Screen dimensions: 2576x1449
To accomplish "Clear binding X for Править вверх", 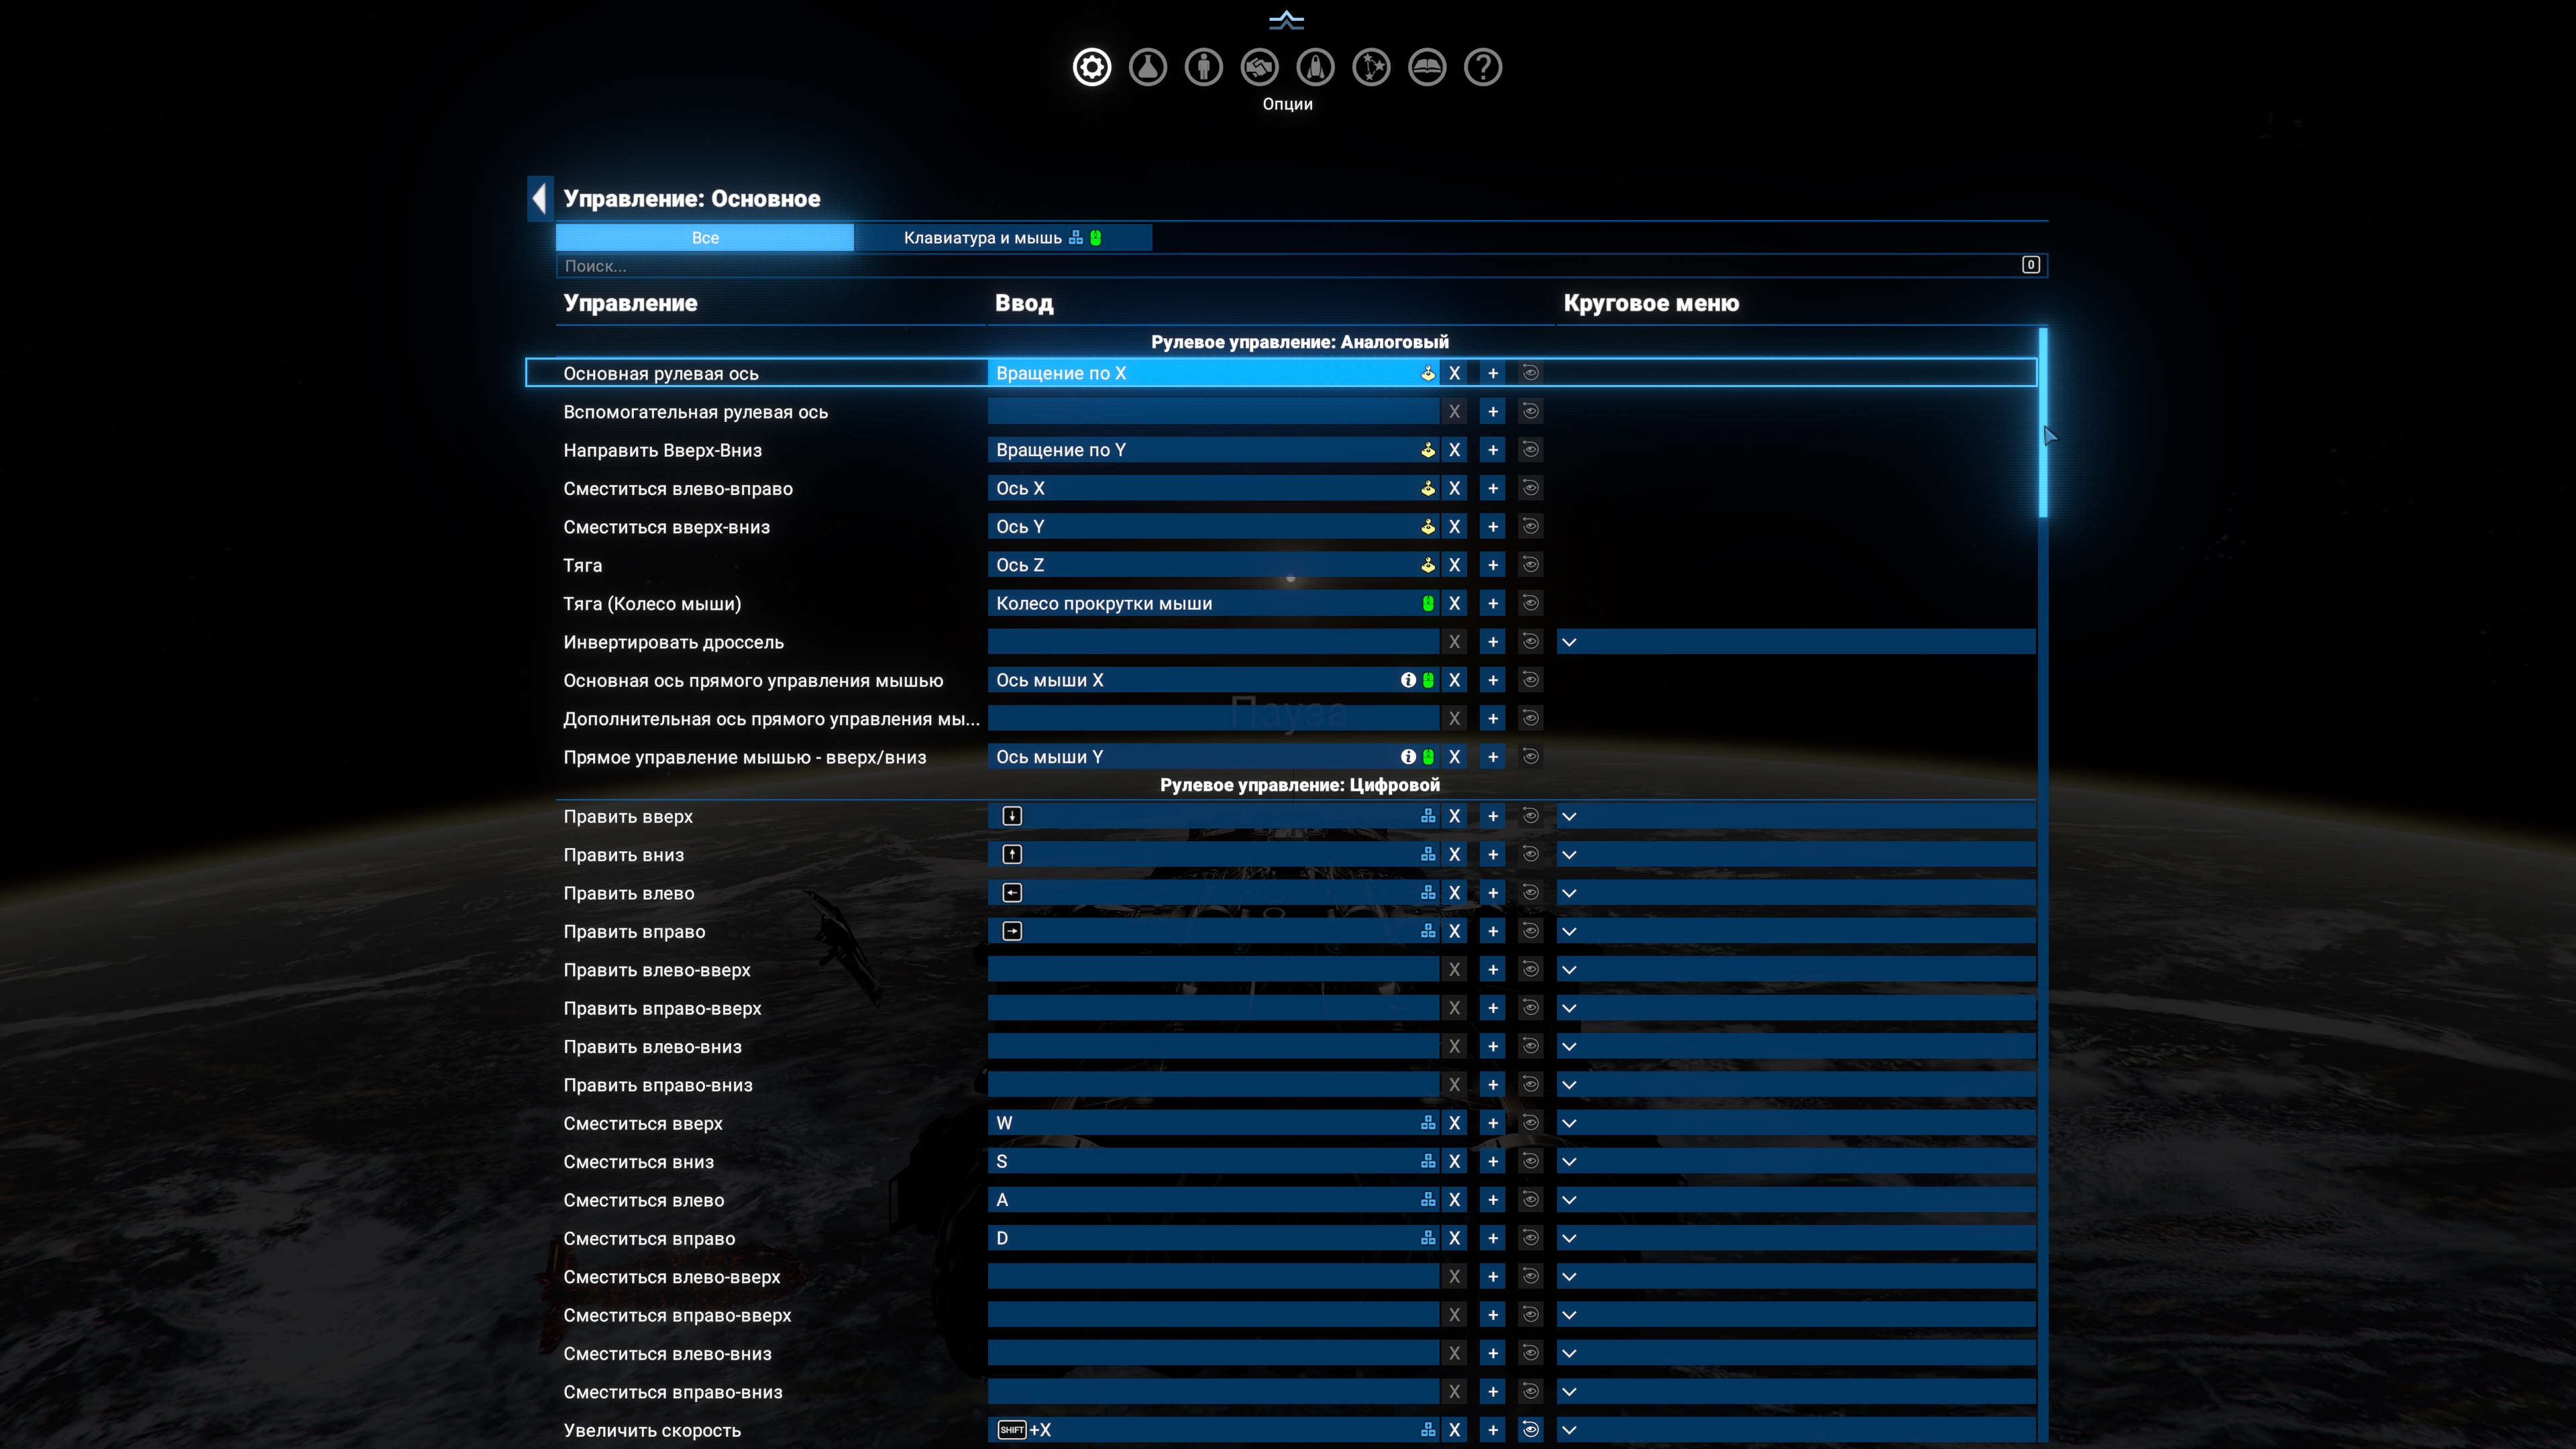I will [x=1455, y=816].
